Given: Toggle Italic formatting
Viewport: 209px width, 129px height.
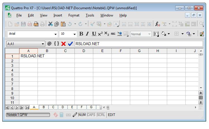Looking at the screenshot, I should click(x=87, y=34).
